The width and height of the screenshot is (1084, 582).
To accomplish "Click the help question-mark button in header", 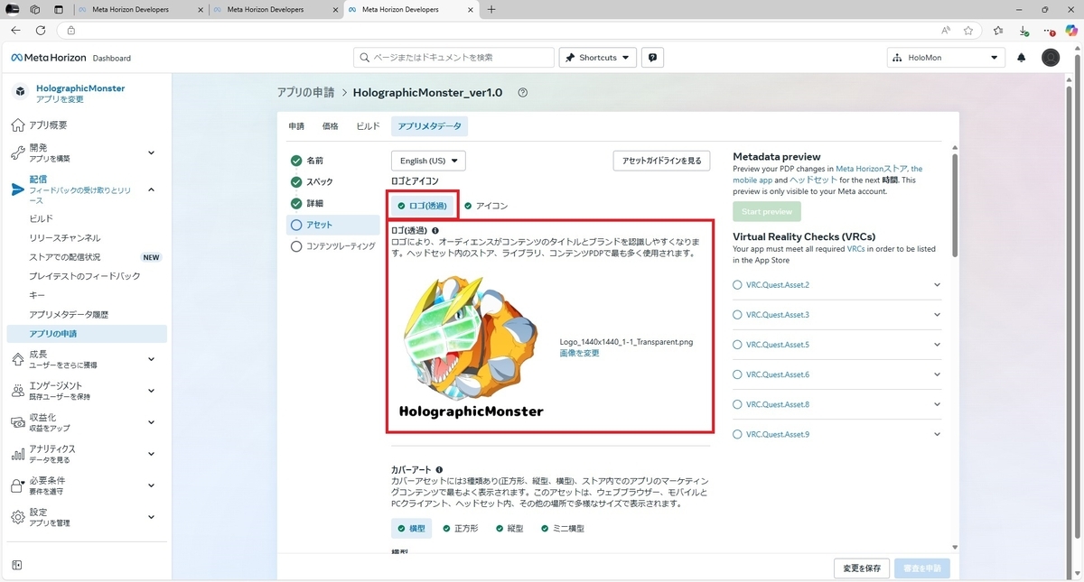I will (x=652, y=58).
